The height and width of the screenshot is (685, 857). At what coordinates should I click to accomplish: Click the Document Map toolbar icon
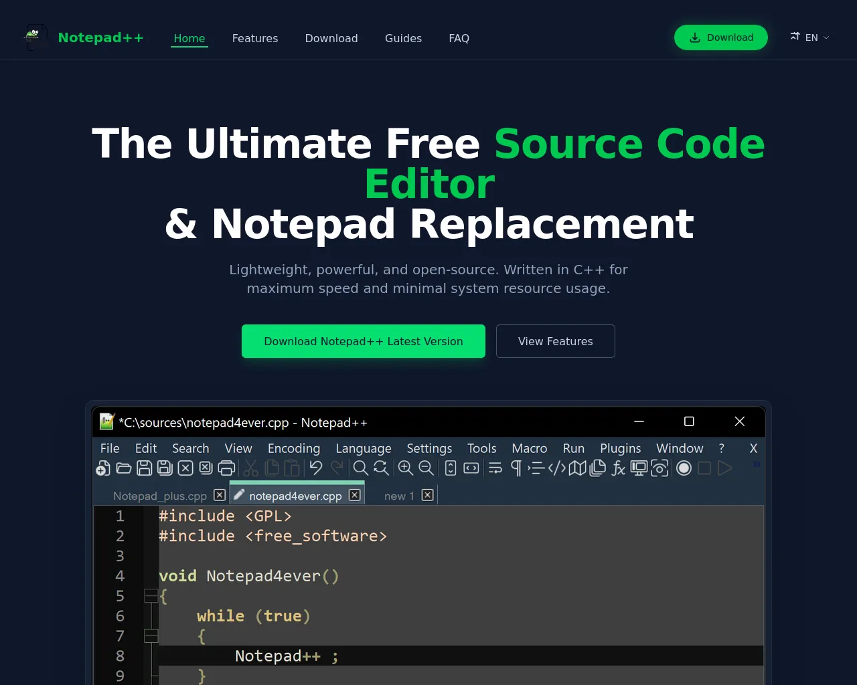(578, 468)
